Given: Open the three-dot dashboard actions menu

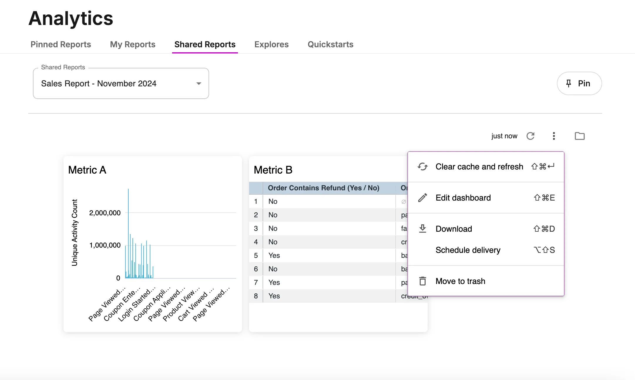Looking at the screenshot, I should 554,136.
